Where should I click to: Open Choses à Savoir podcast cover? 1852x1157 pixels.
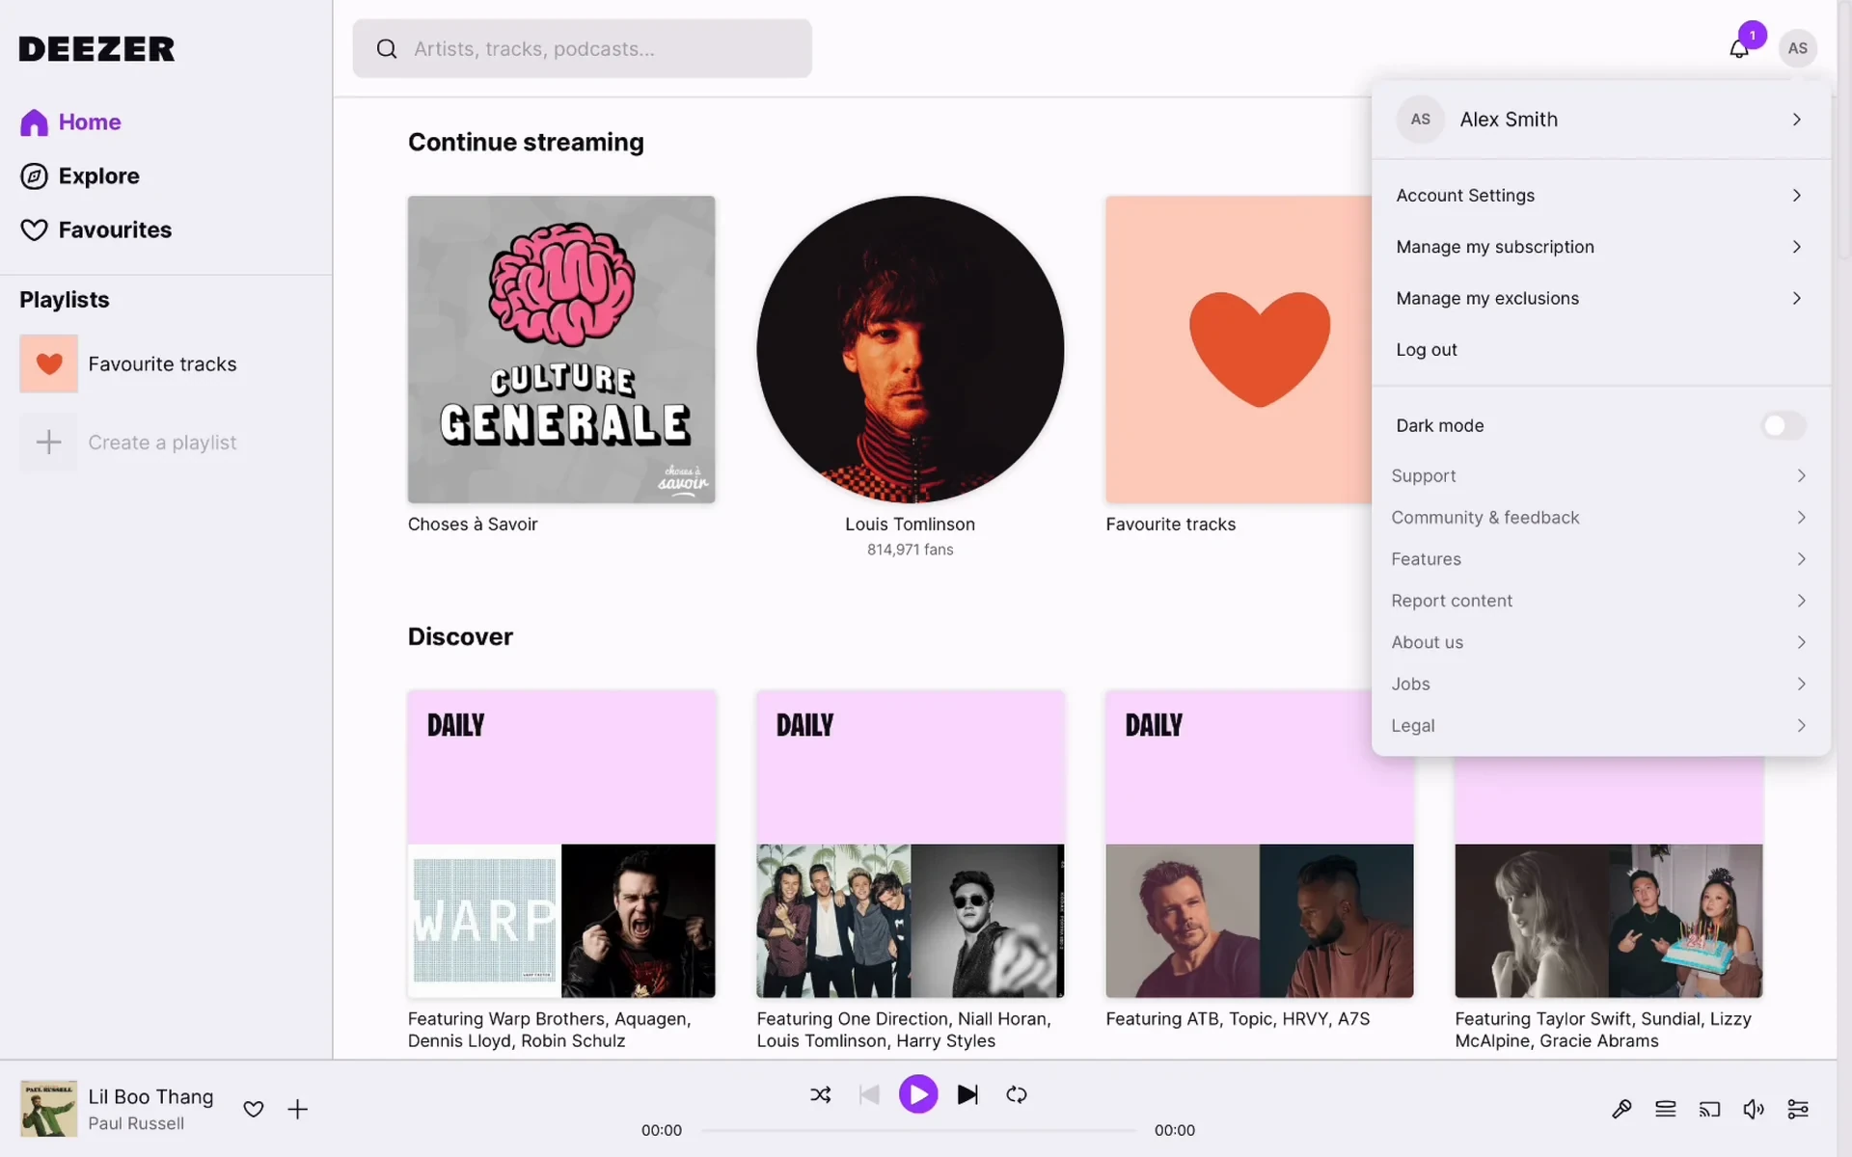(x=561, y=349)
